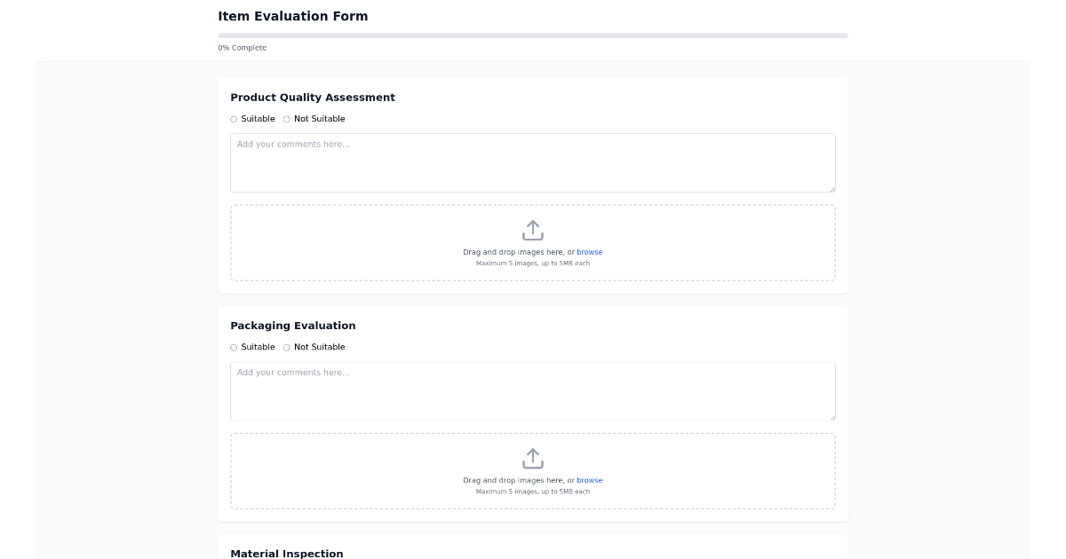Click the Product Quality Assessment heading
The height and width of the screenshot is (559, 1066).
312,98
